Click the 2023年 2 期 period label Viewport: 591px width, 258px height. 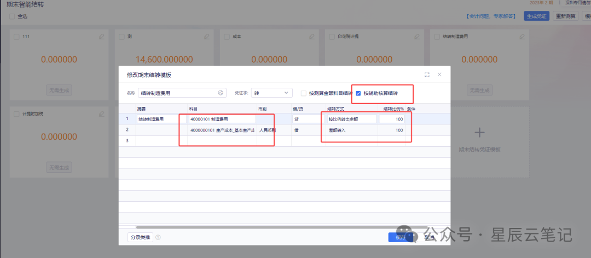click(x=541, y=3)
